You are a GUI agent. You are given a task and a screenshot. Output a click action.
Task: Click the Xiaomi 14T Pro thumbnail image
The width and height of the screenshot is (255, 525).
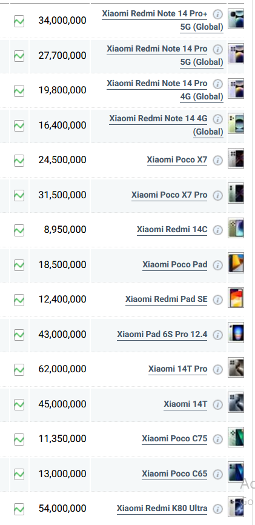point(236,367)
